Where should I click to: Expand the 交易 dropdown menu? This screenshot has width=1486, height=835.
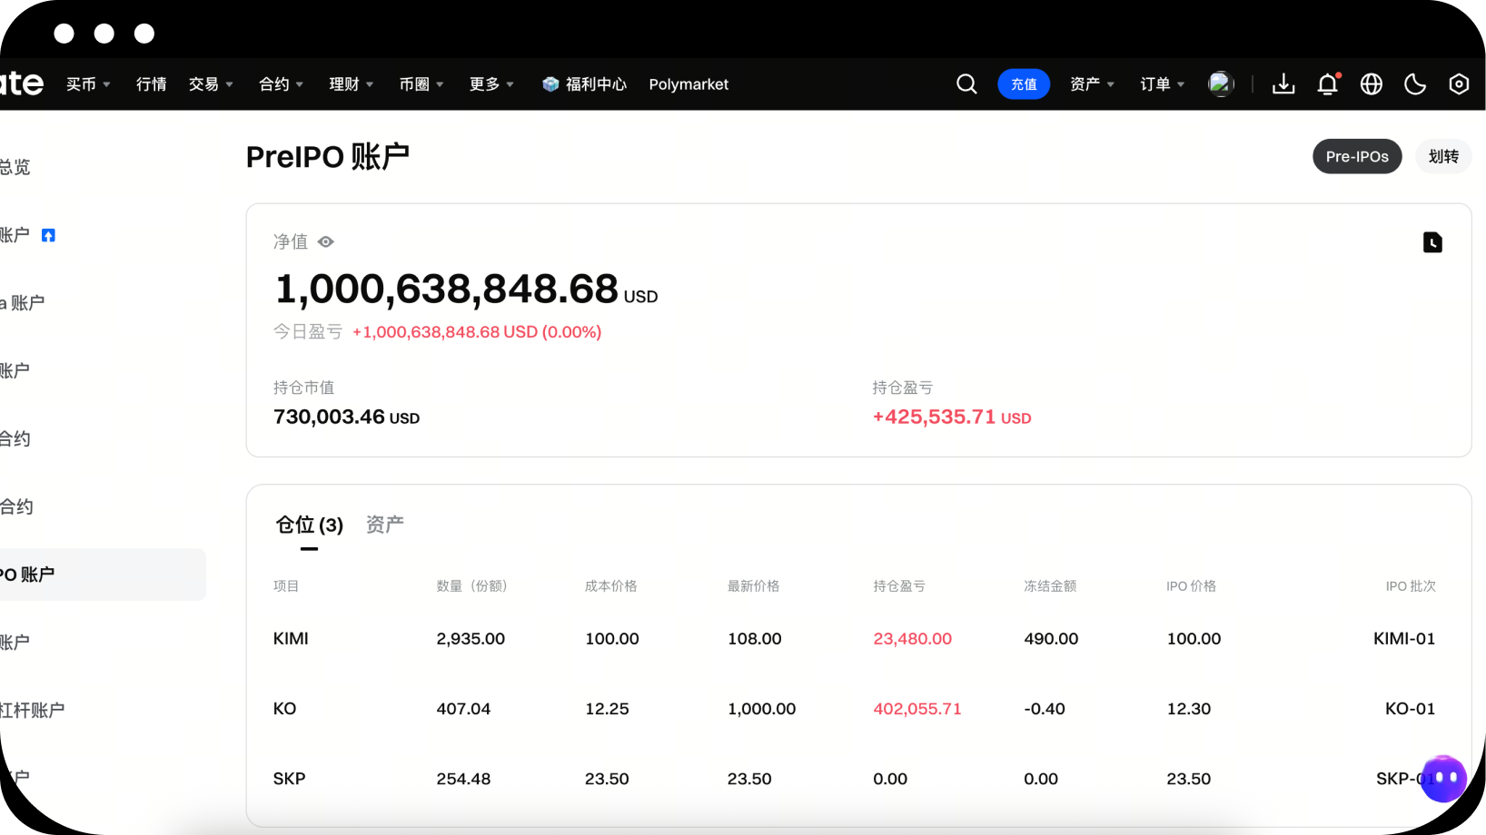tap(211, 84)
